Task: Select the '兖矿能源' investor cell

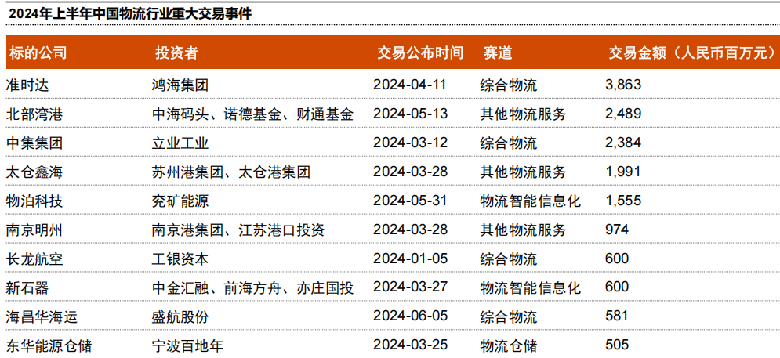Action: click(180, 201)
